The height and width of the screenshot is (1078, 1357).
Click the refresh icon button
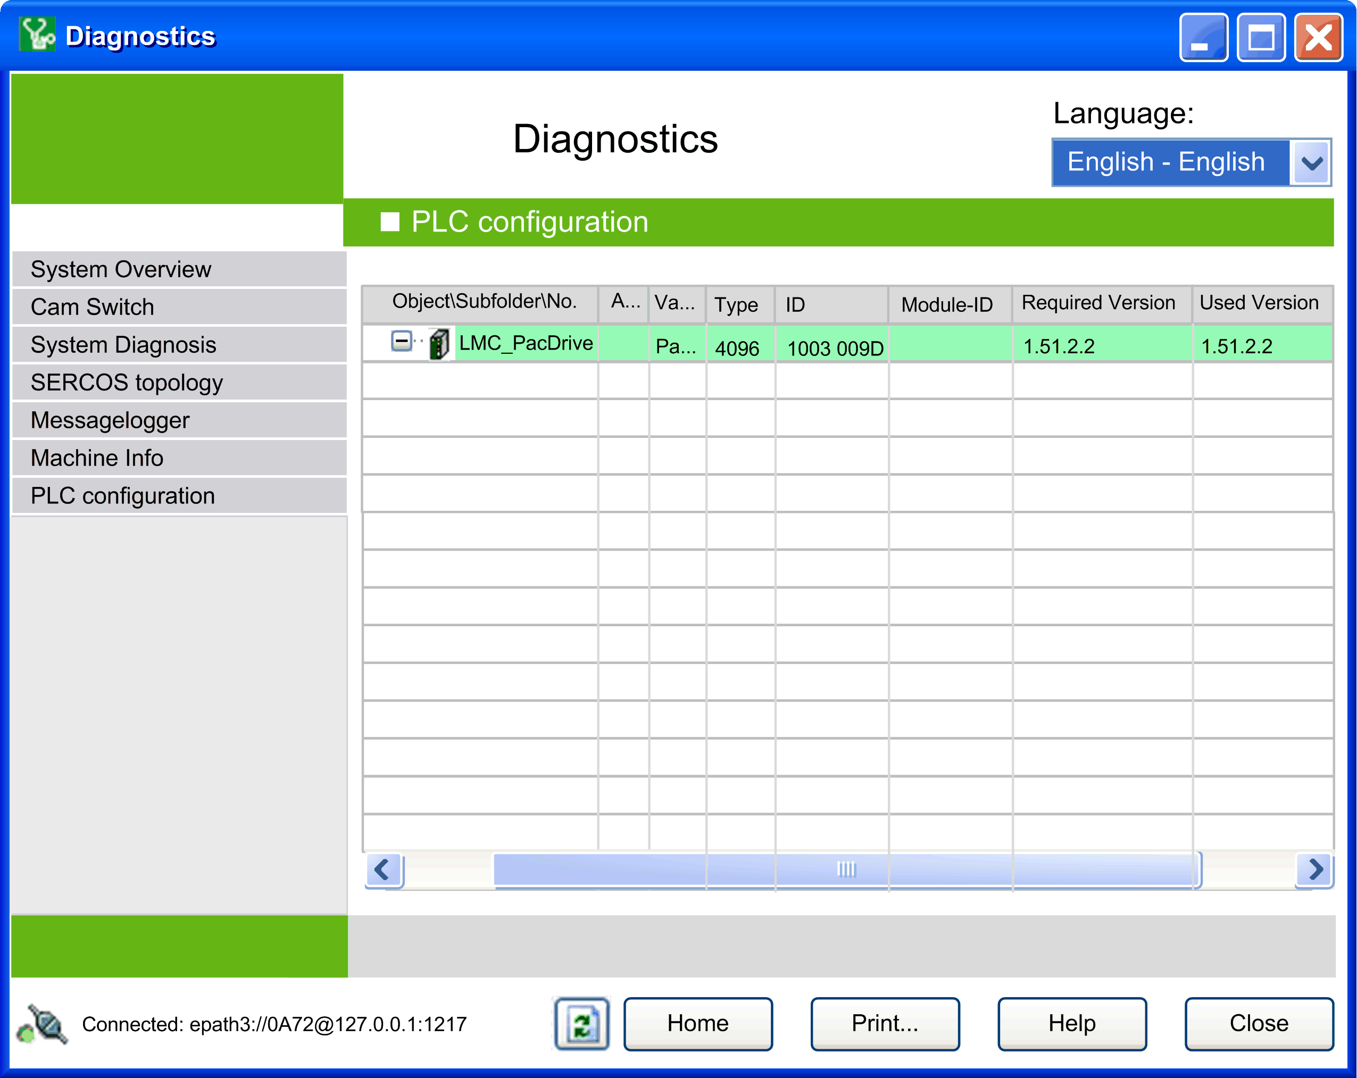tap(581, 1024)
